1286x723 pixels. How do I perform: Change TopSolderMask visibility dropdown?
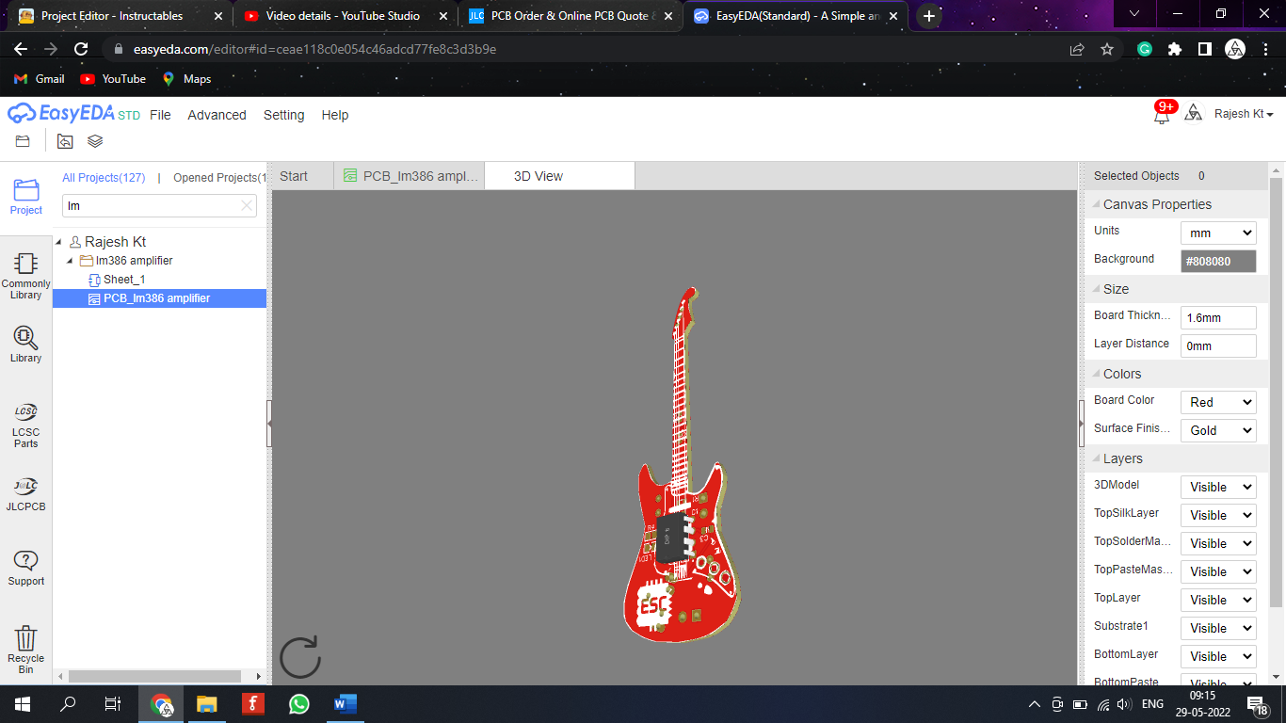[x=1218, y=543]
